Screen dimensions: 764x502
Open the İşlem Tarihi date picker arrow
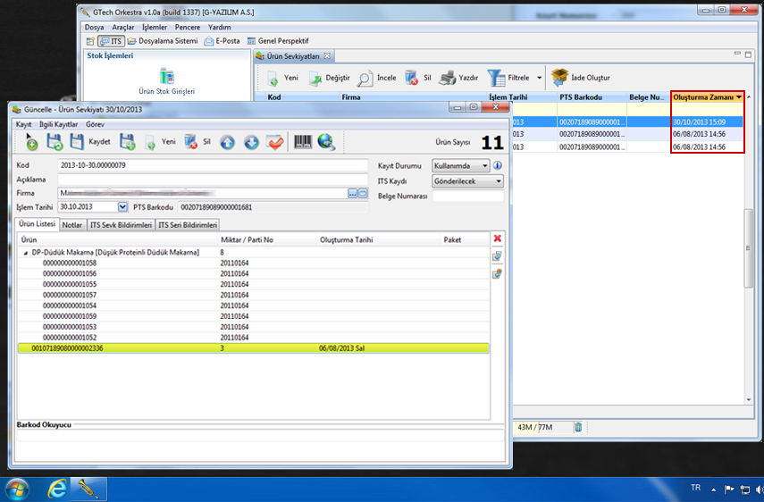(122, 207)
